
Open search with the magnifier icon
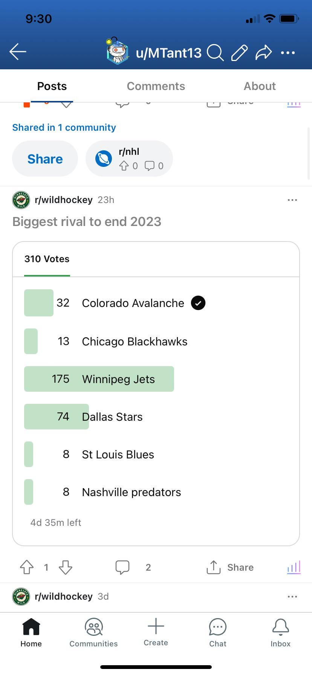tap(215, 52)
